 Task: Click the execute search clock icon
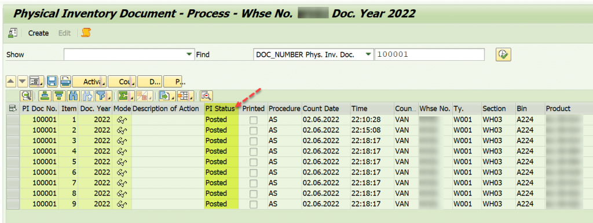point(503,54)
